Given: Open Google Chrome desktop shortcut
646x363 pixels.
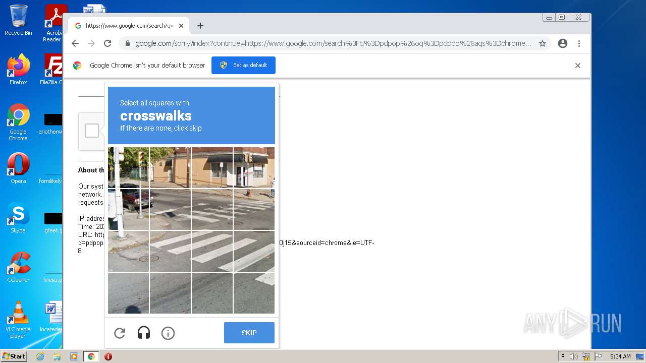Looking at the screenshot, I should pos(18,123).
